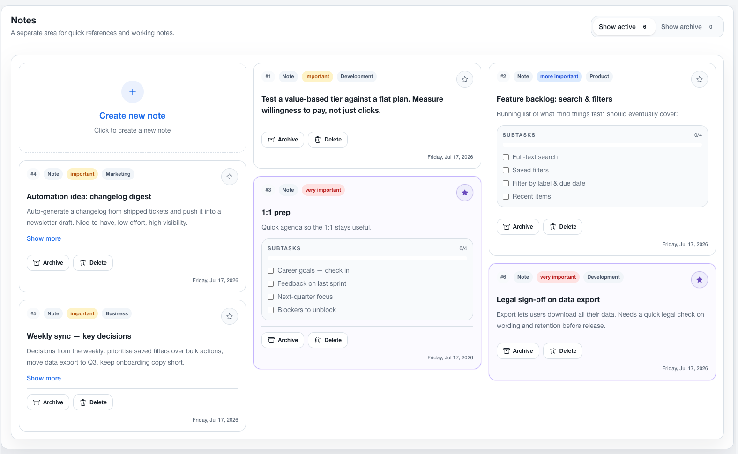The image size is (738, 454).
Task: Click 'Click to create a new note' text
Action: [132, 131]
